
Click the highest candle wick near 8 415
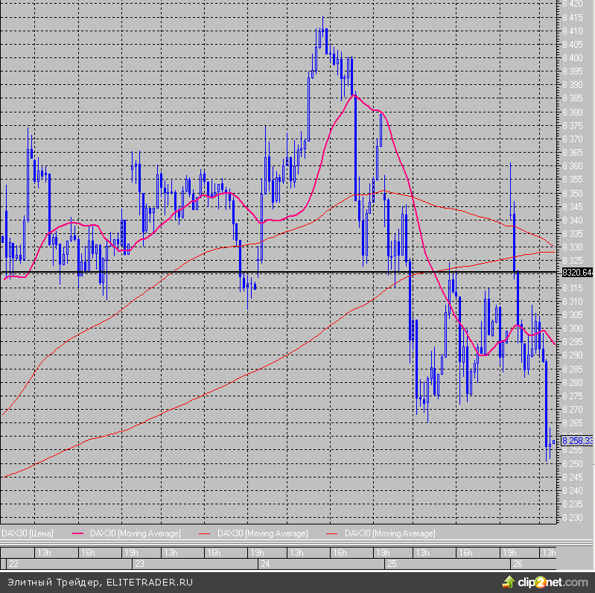[x=322, y=22]
